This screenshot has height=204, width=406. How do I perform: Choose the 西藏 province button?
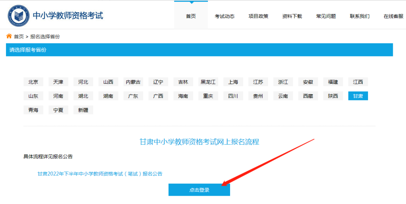click(x=308, y=96)
